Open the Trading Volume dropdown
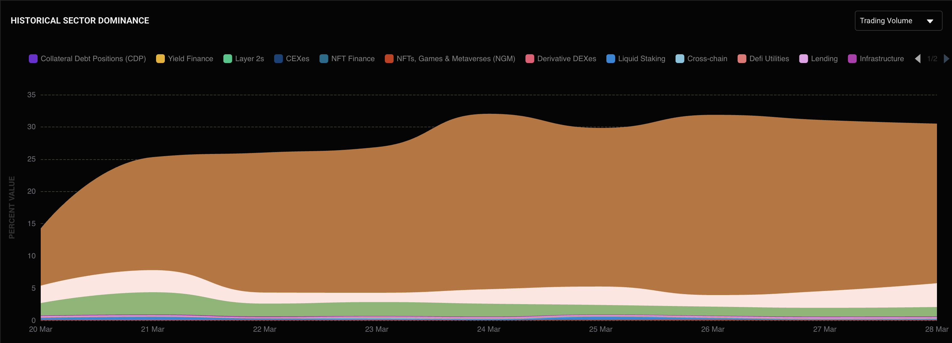The image size is (952, 343). point(886,21)
